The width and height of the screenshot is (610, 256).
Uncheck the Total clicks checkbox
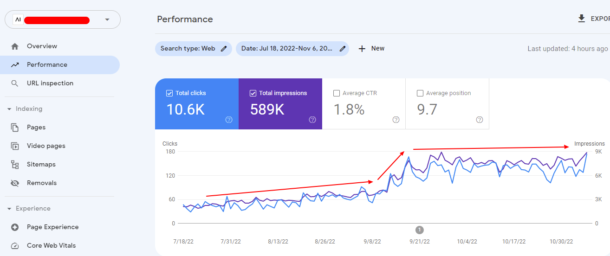169,93
